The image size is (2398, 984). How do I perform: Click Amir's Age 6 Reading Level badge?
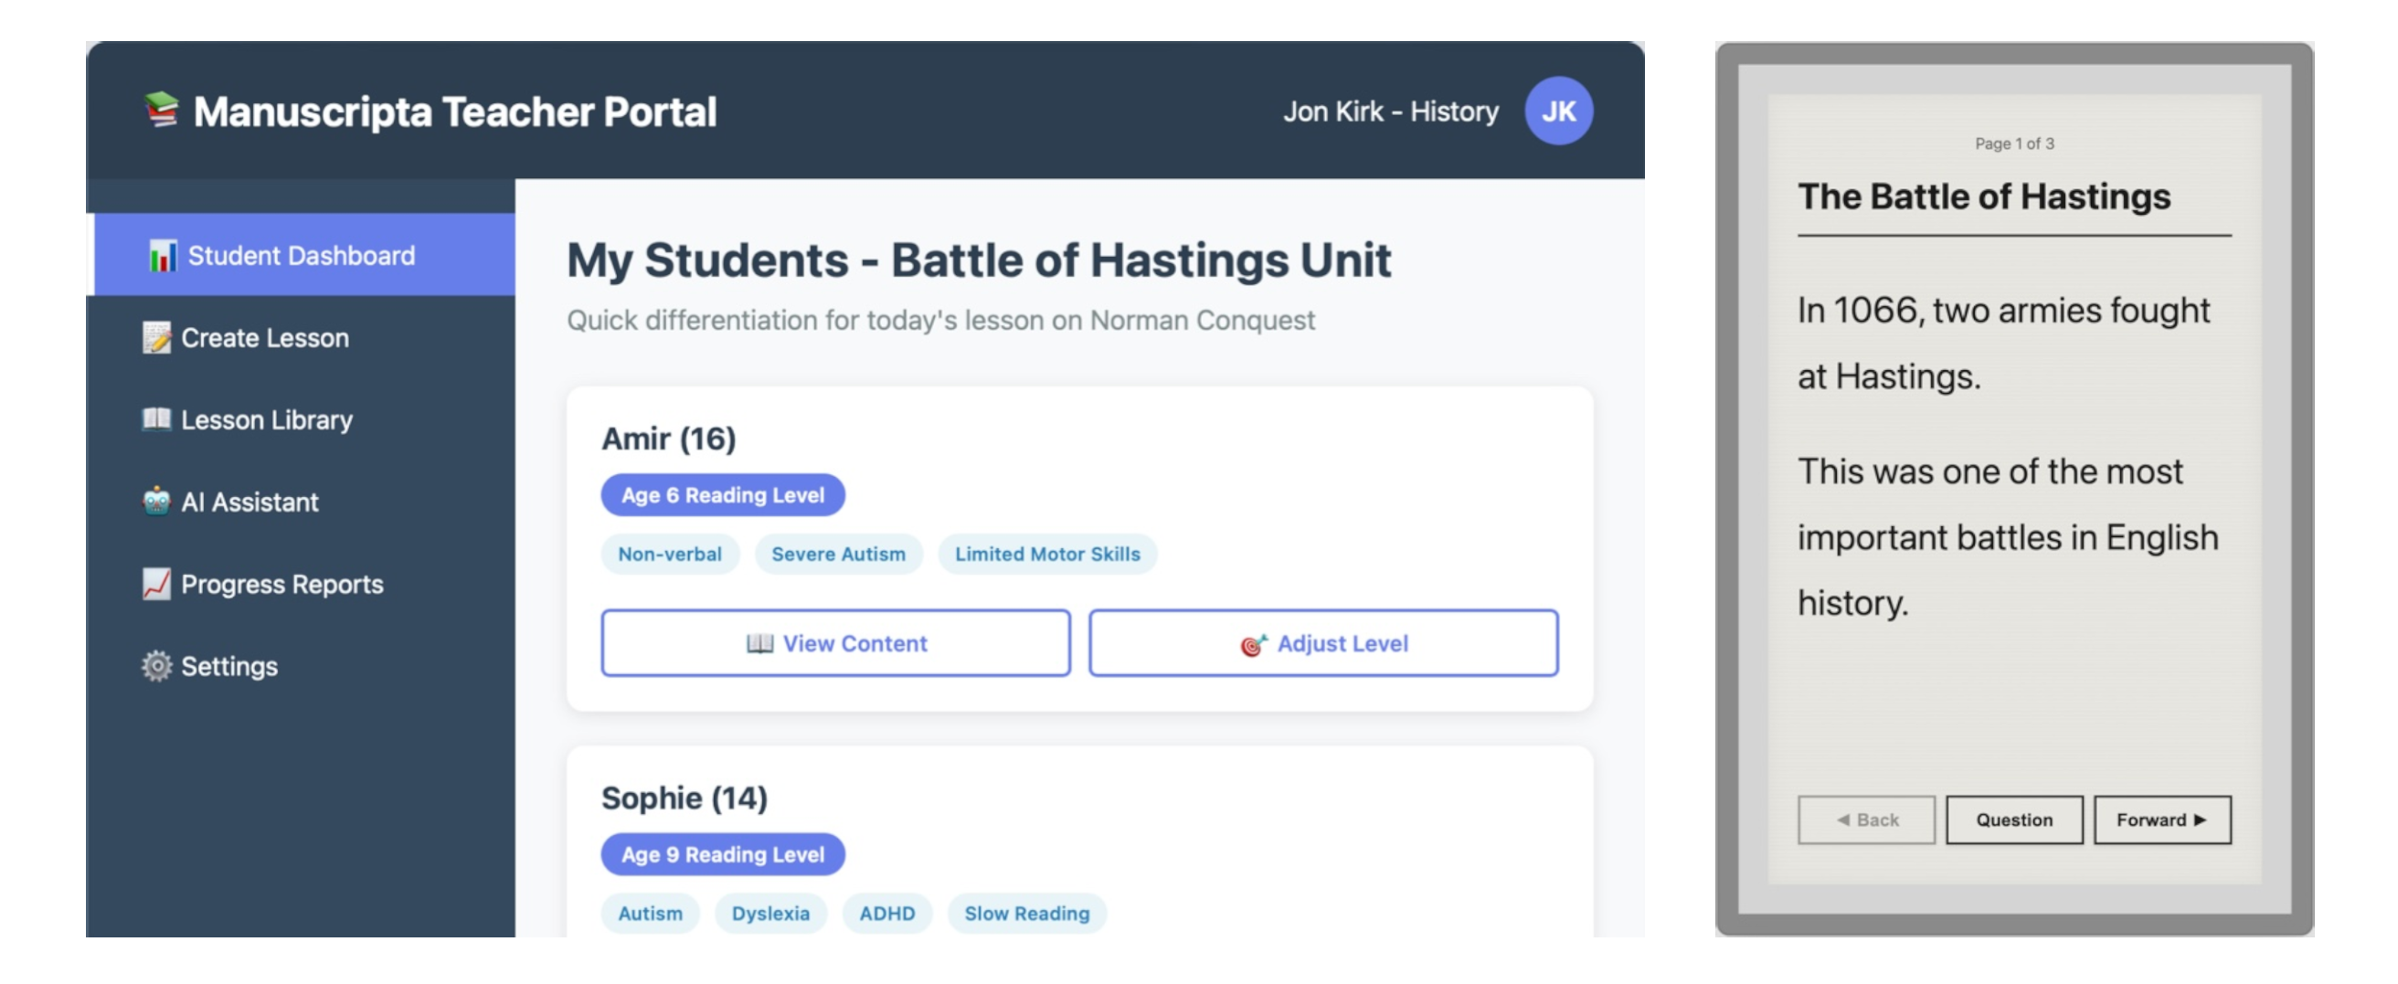click(722, 495)
